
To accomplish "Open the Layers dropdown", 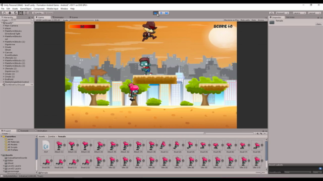I will pyautogui.click(x=299, y=13).
